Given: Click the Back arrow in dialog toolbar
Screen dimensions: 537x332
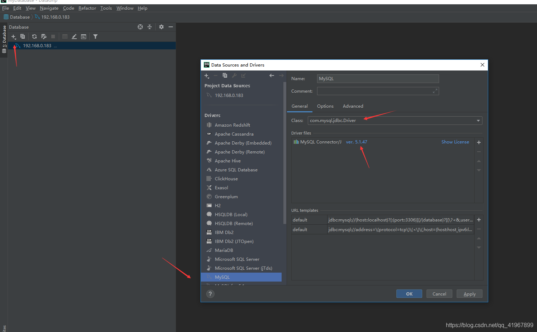Looking at the screenshot, I should 272,75.
